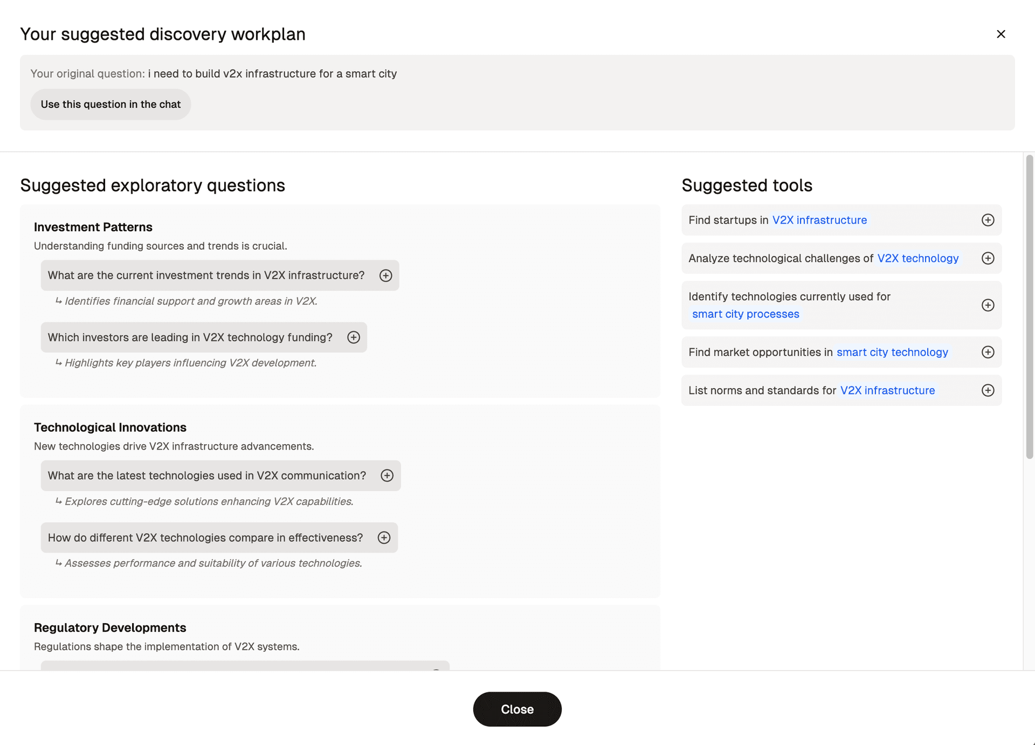Click 'Technological Innovations' section heading
This screenshot has width=1035, height=745.
[x=110, y=427]
